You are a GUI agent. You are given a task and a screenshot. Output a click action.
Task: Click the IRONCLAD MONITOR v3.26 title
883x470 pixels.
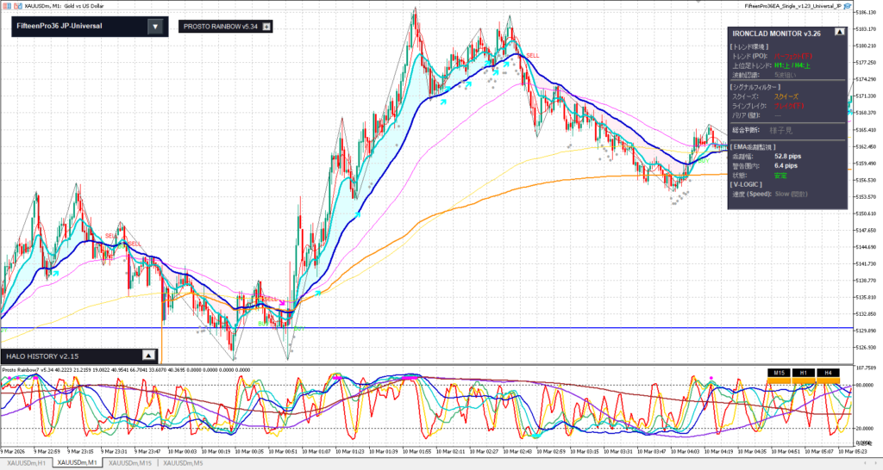[x=775, y=33]
